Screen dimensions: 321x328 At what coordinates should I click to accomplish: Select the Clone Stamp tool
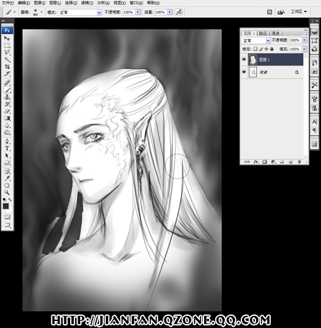(7, 97)
